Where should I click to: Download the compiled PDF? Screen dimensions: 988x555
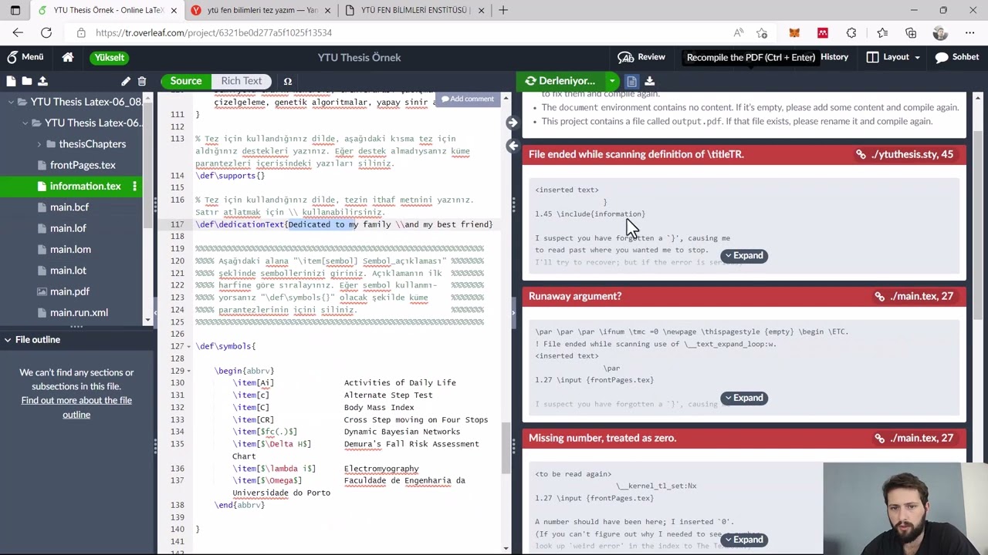tap(649, 81)
